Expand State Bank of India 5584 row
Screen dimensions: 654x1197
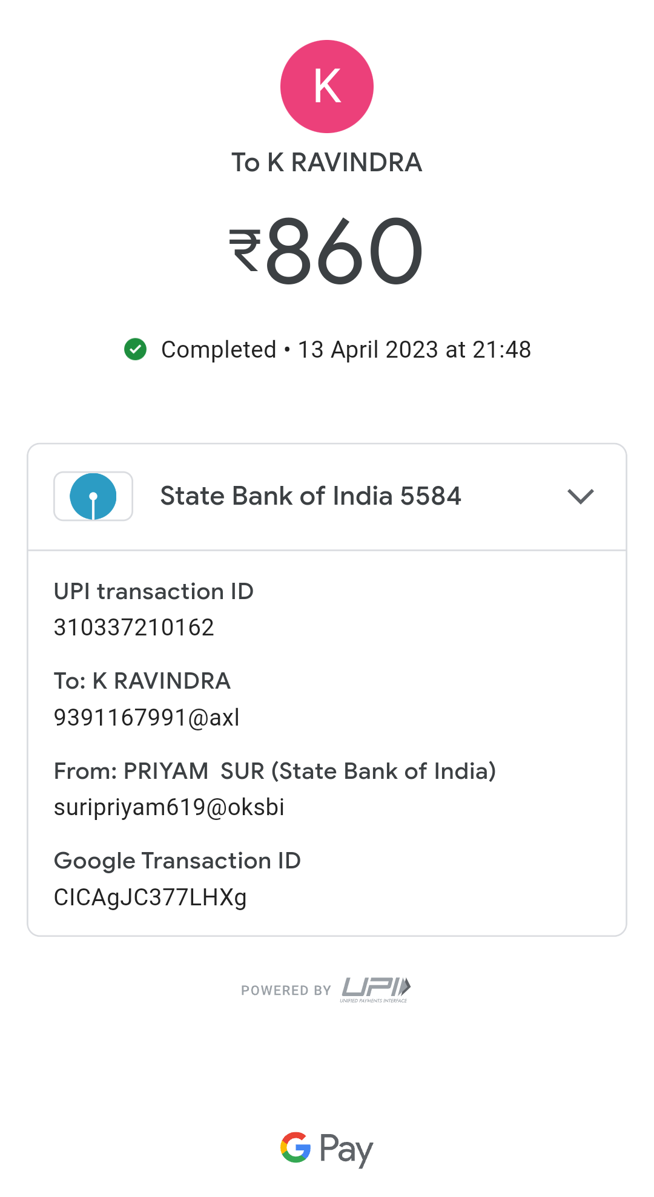pos(310,496)
